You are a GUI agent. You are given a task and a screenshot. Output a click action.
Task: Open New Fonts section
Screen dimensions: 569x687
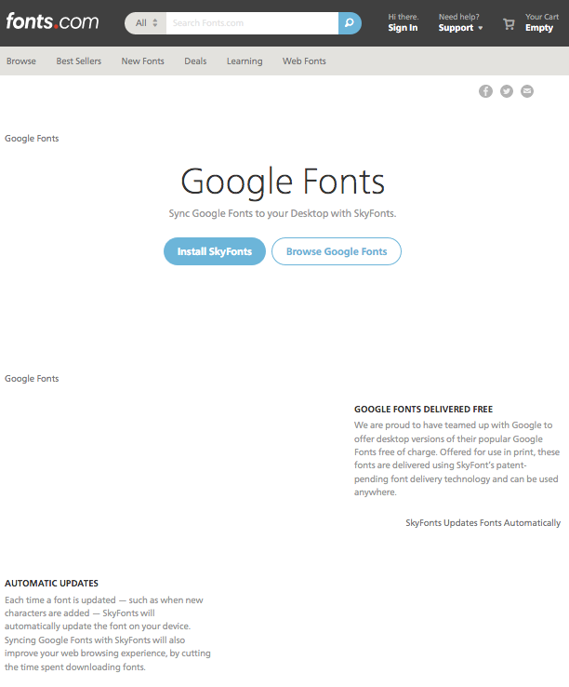(142, 61)
